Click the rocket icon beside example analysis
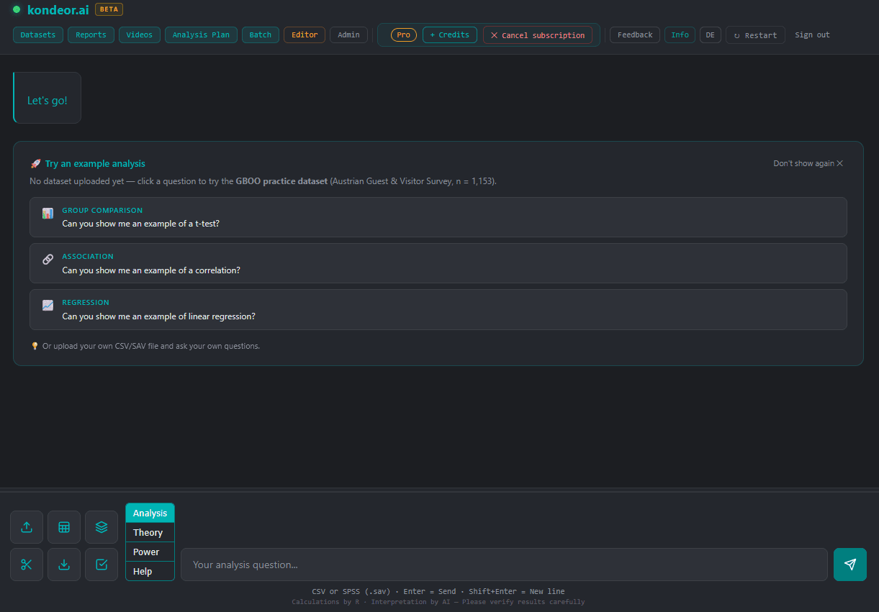 click(x=35, y=164)
